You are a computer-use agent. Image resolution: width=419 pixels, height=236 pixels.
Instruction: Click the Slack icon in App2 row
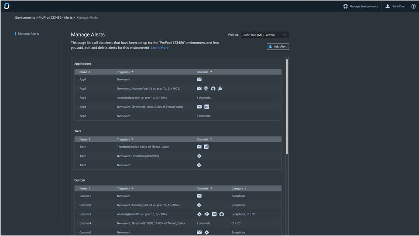206,88
